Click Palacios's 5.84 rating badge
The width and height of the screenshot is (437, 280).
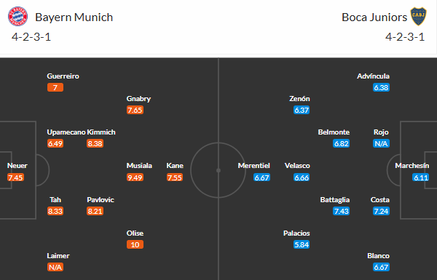pyautogui.click(x=302, y=244)
